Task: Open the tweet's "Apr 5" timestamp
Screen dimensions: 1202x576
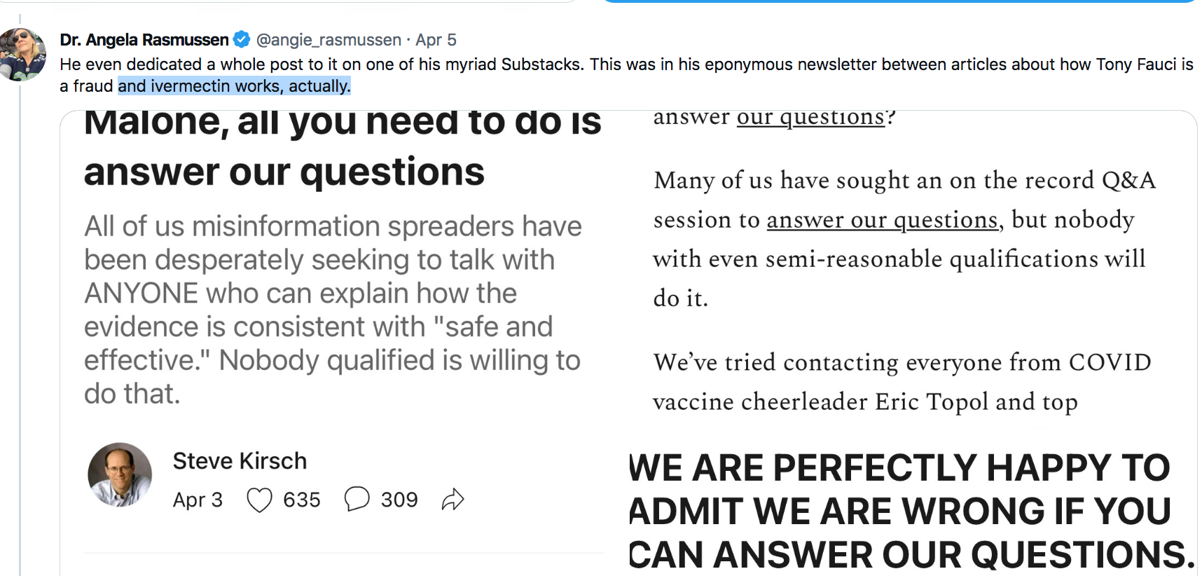Action: tap(436, 40)
